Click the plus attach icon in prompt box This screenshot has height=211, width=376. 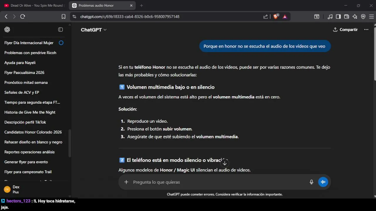pos(126,182)
